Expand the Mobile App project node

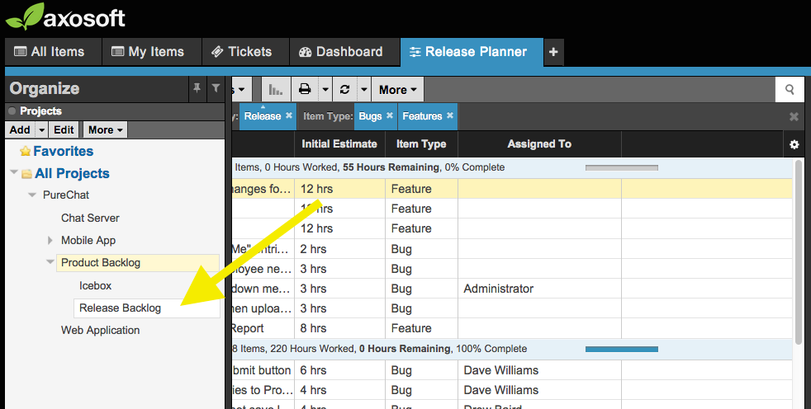[50, 240]
